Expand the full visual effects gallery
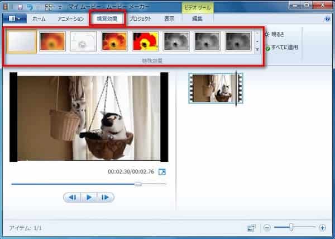 point(257,49)
